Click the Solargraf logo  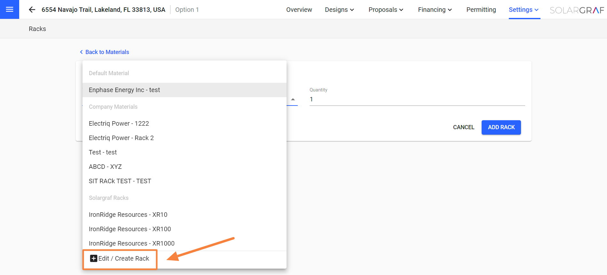pos(577,10)
